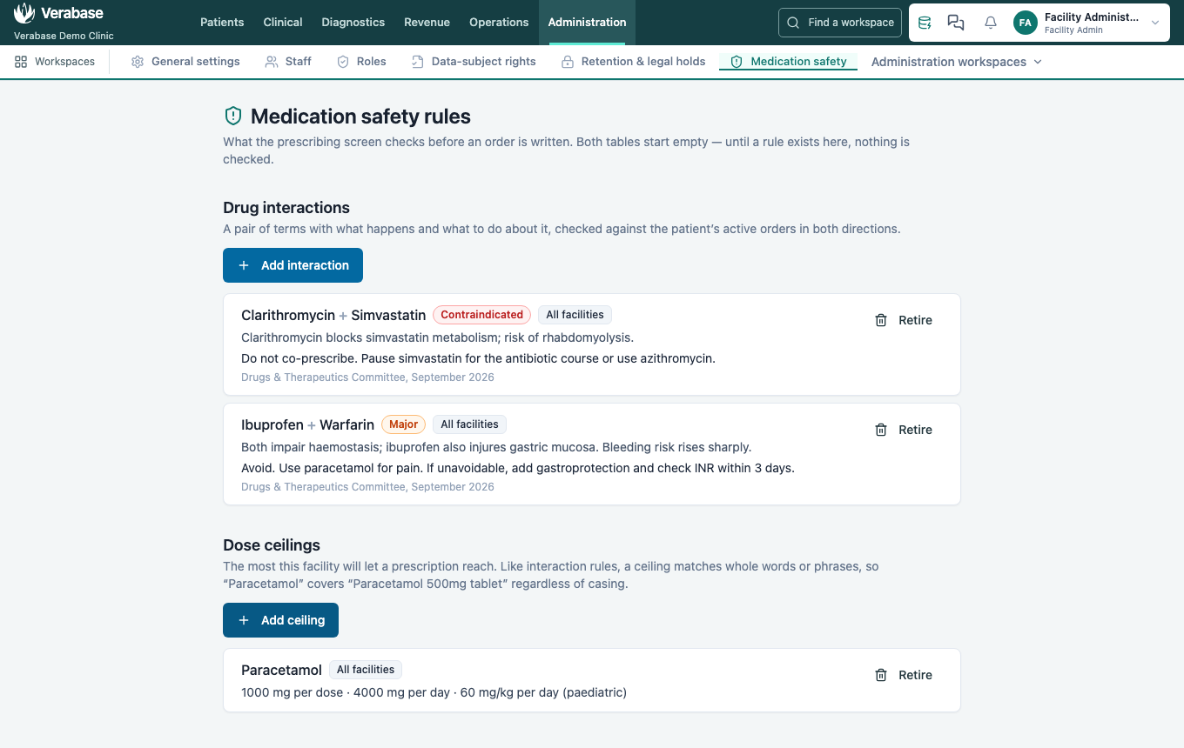Screen dimensions: 1184x748
Task: Switch to the Roles tab
Action: click(361, 62)
